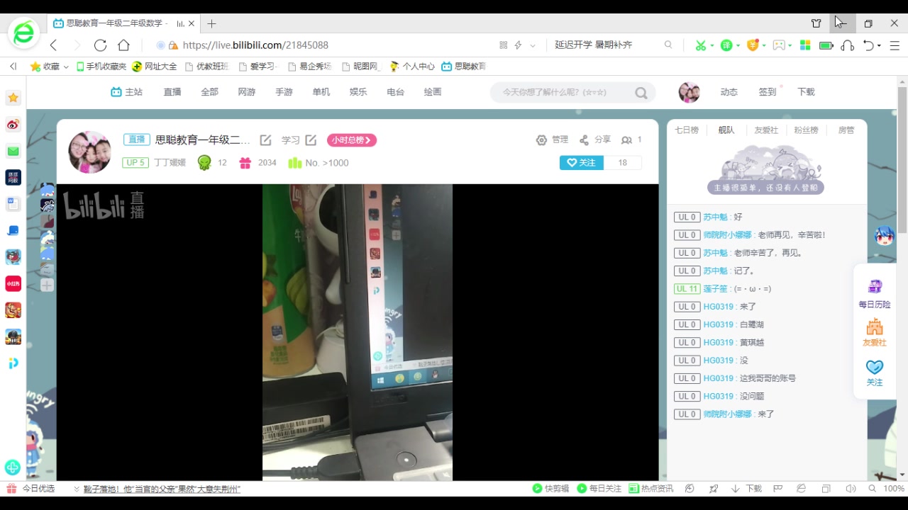Image resolution: width=908 pixels, height=510 pixels.
Task: Open the green mail sidebar icon
Action: 13,151
